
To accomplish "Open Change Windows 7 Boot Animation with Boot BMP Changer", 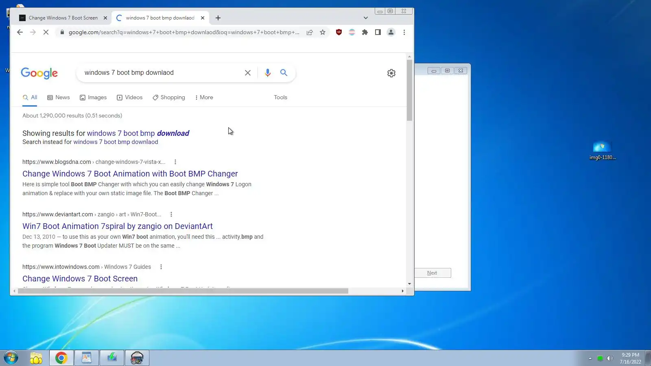I will click(x=130, y=174).
